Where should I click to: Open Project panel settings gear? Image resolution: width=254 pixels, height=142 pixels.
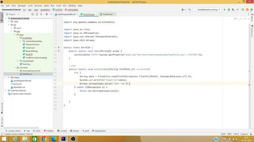pyautogui.click(x=47, y=14)
